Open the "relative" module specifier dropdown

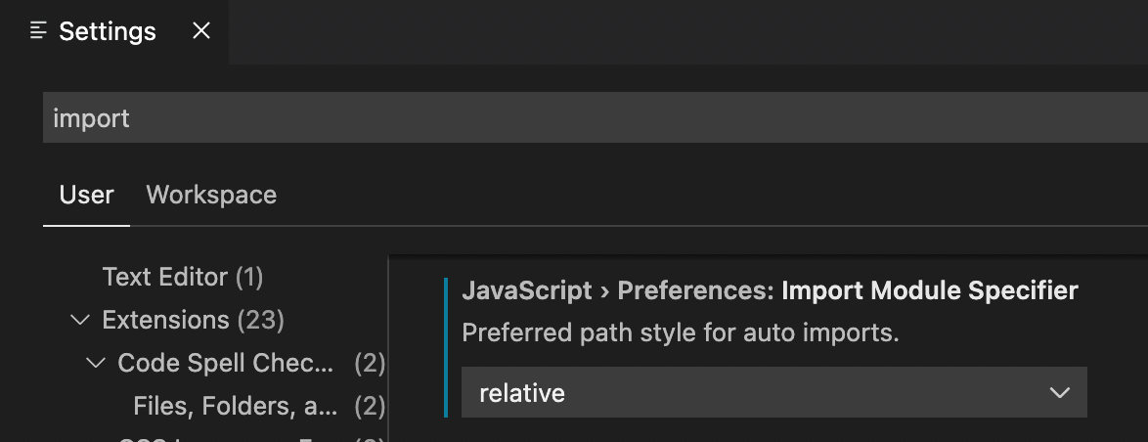coord(773,393)
